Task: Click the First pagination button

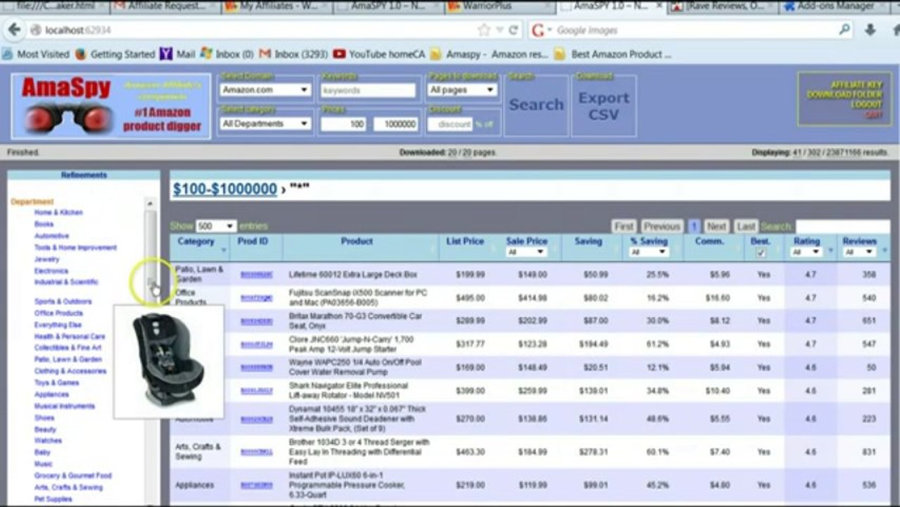Action: point(623,227)
